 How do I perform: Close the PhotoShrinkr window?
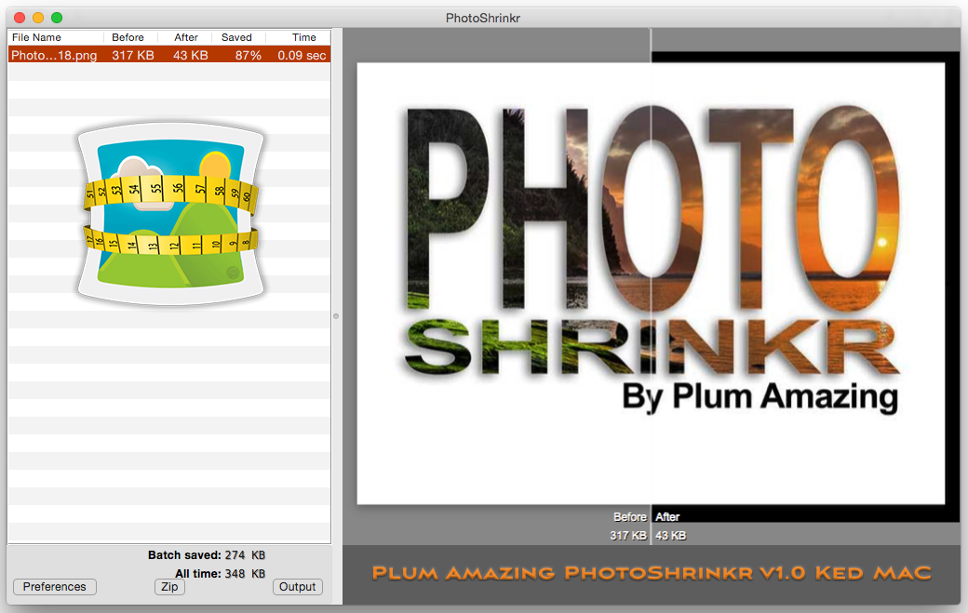[20, 18]
